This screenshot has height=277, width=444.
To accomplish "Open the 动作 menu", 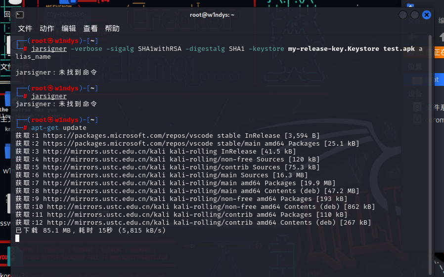I will pos(46,29).
